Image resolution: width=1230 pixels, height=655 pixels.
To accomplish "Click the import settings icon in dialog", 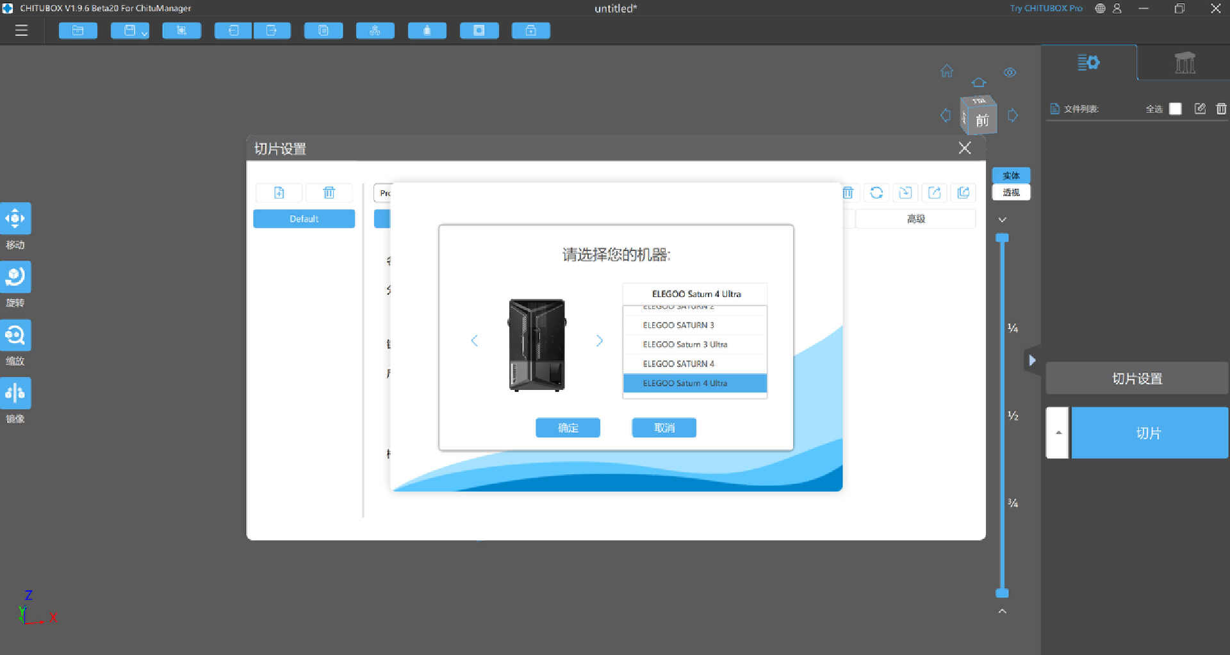I will (905, 193).
